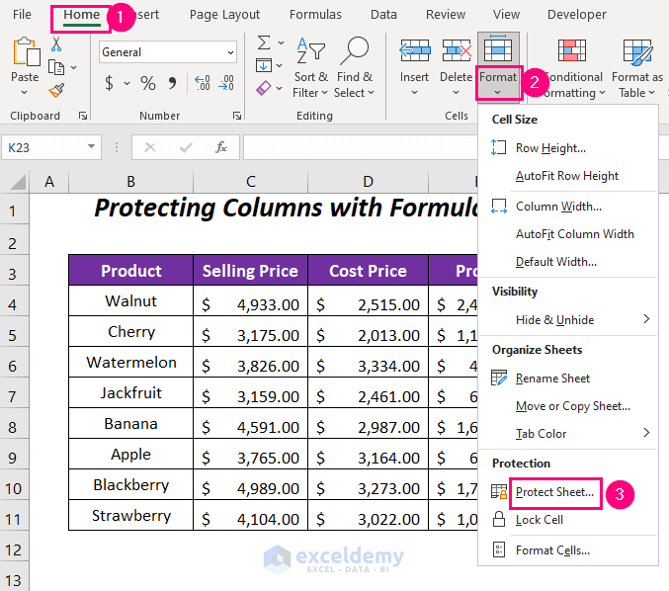Click the Insert Function fx icon
The image size is (669, 591).
pyautogui.click(x=221, y=147)
